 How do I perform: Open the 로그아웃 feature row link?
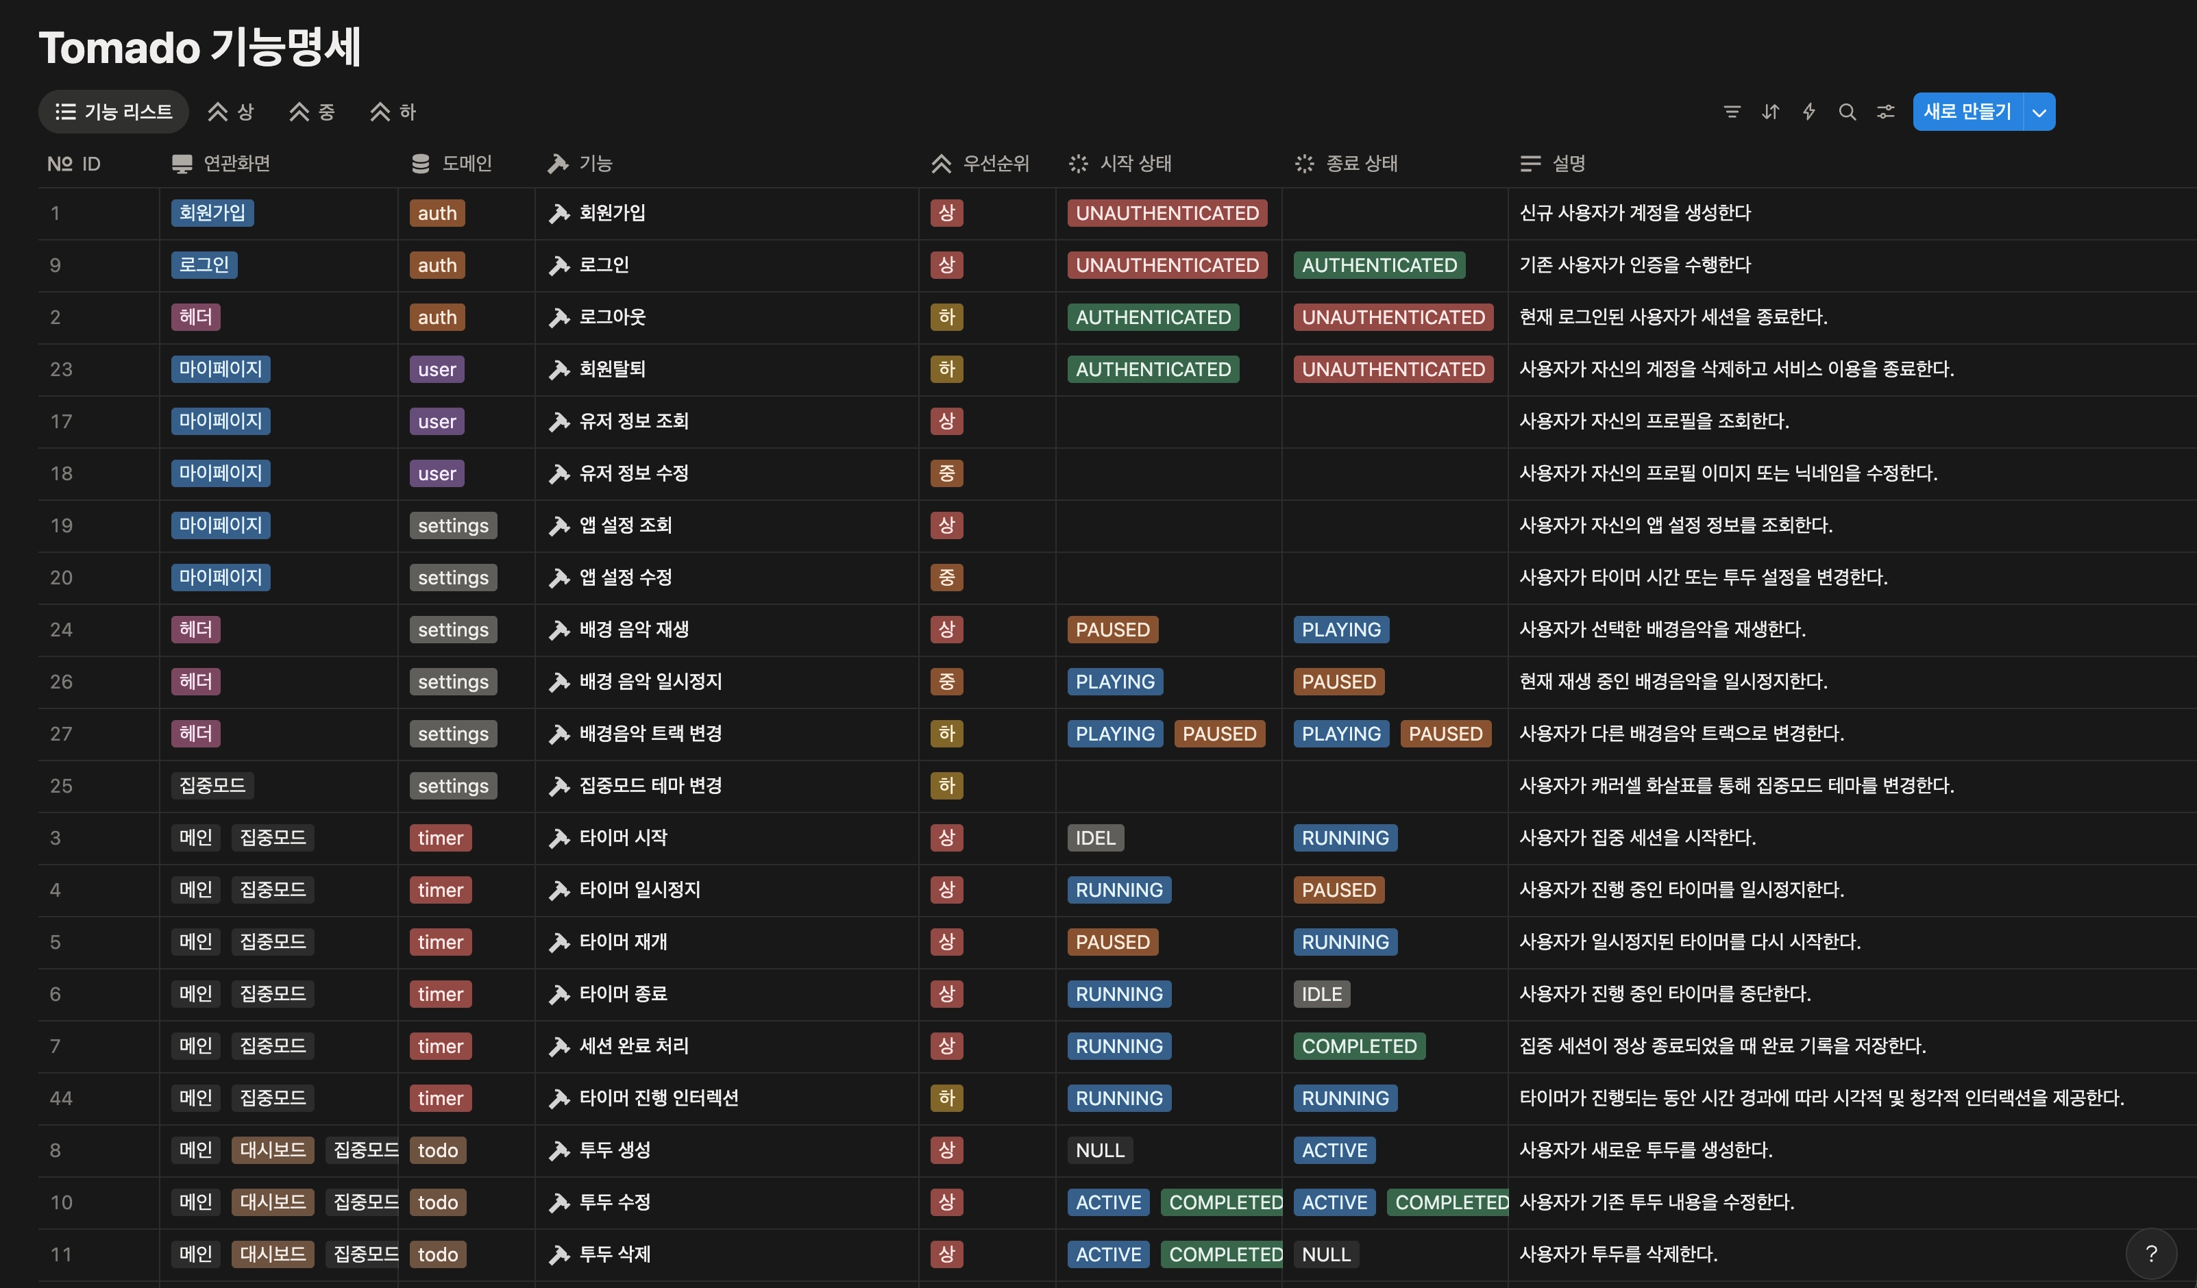(612, 317)
